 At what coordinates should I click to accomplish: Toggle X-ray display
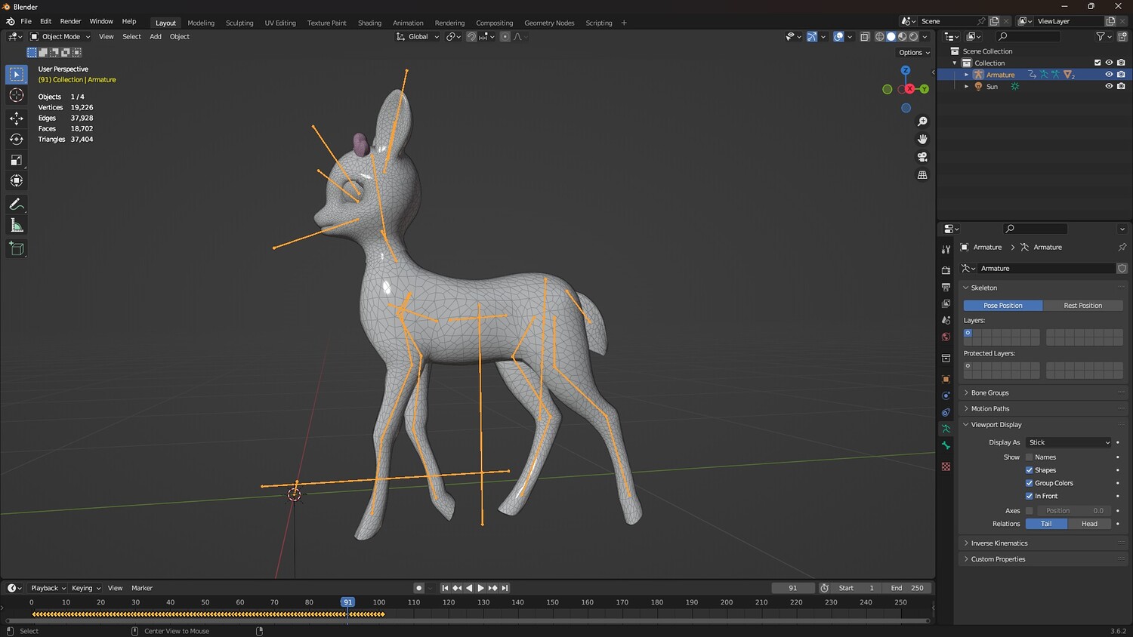(x=865, y=36)
